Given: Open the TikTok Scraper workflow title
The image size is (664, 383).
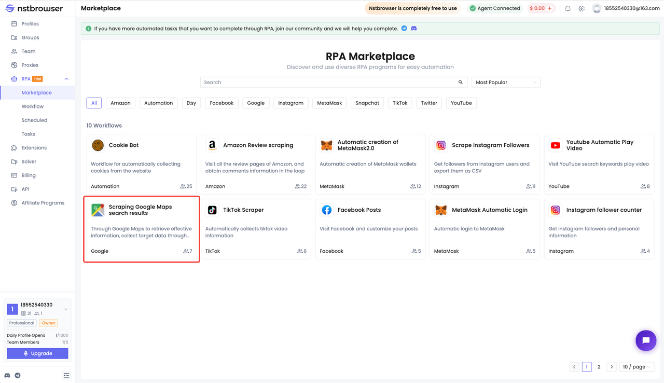Looking at the screenshot, I should 243,210.
